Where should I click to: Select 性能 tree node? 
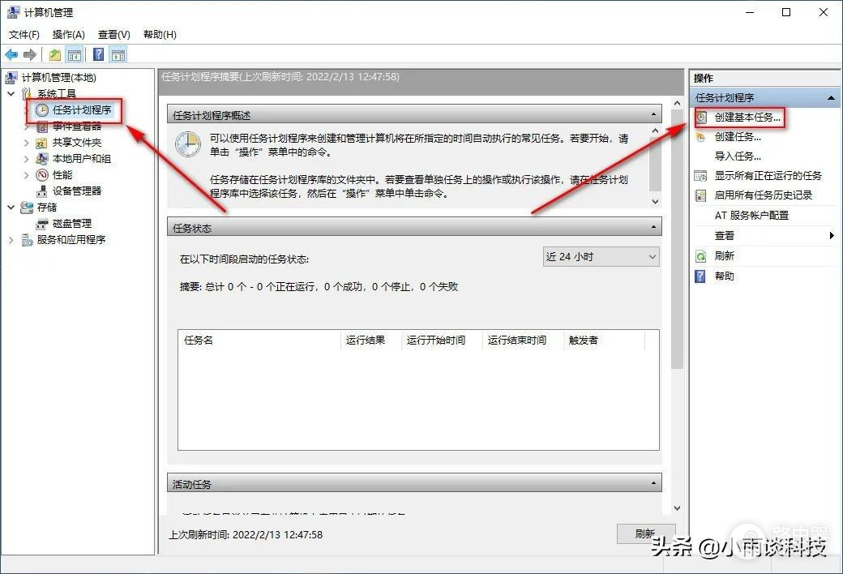coord(62,175)
